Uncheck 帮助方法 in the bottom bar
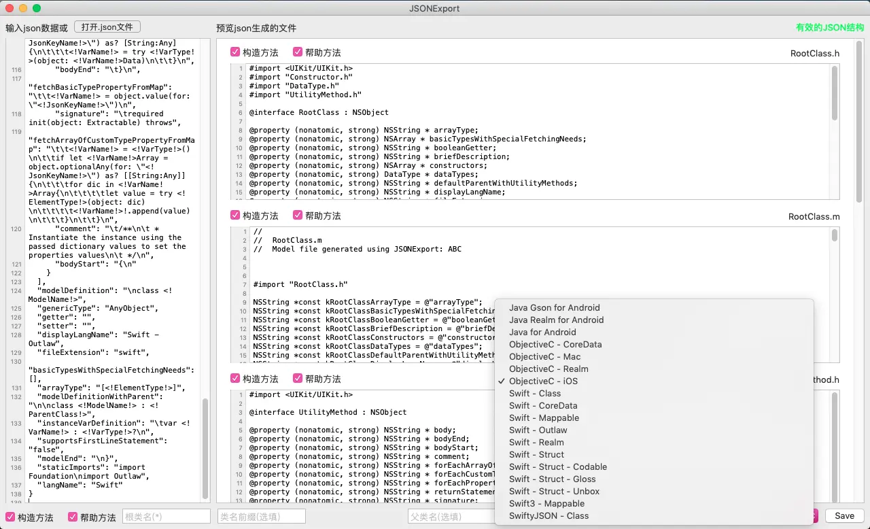This screenshot has height=529, width=870. pos(73,517)
